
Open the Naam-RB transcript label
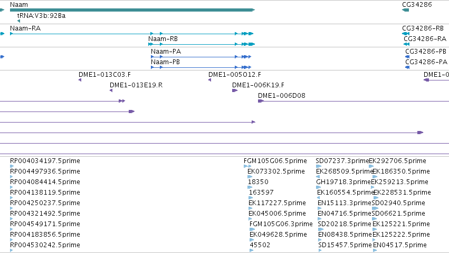163,39
